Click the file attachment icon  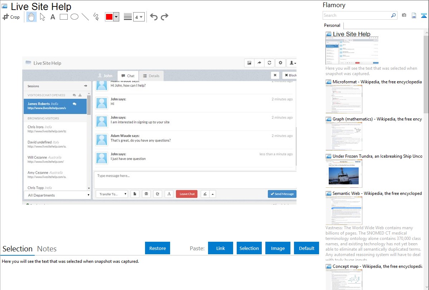click(135, 194)
